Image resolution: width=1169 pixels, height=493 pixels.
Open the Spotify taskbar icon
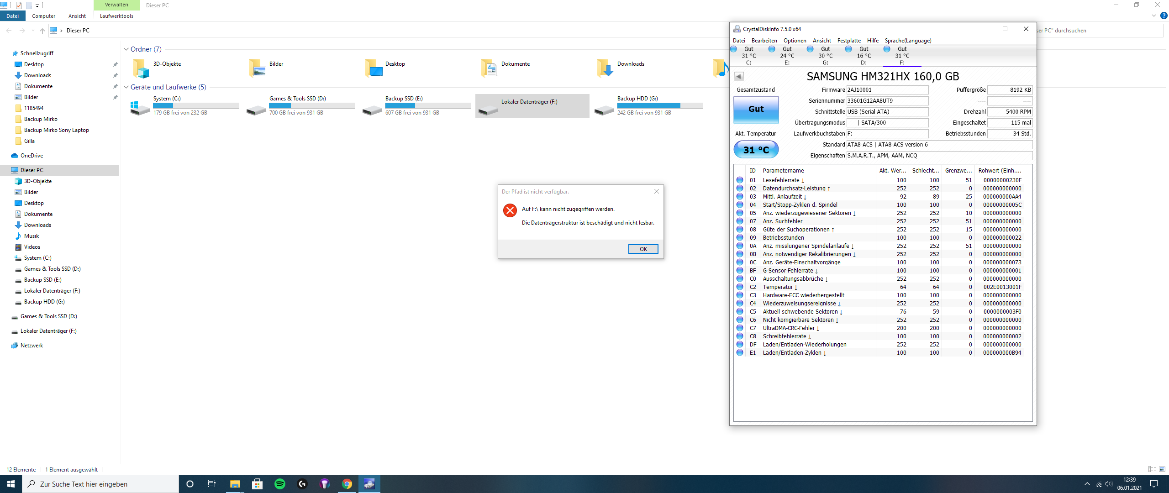pyautogui.click(x=280, y=484)
